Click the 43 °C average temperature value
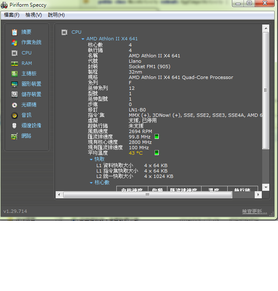 click(x=136, y=153)
